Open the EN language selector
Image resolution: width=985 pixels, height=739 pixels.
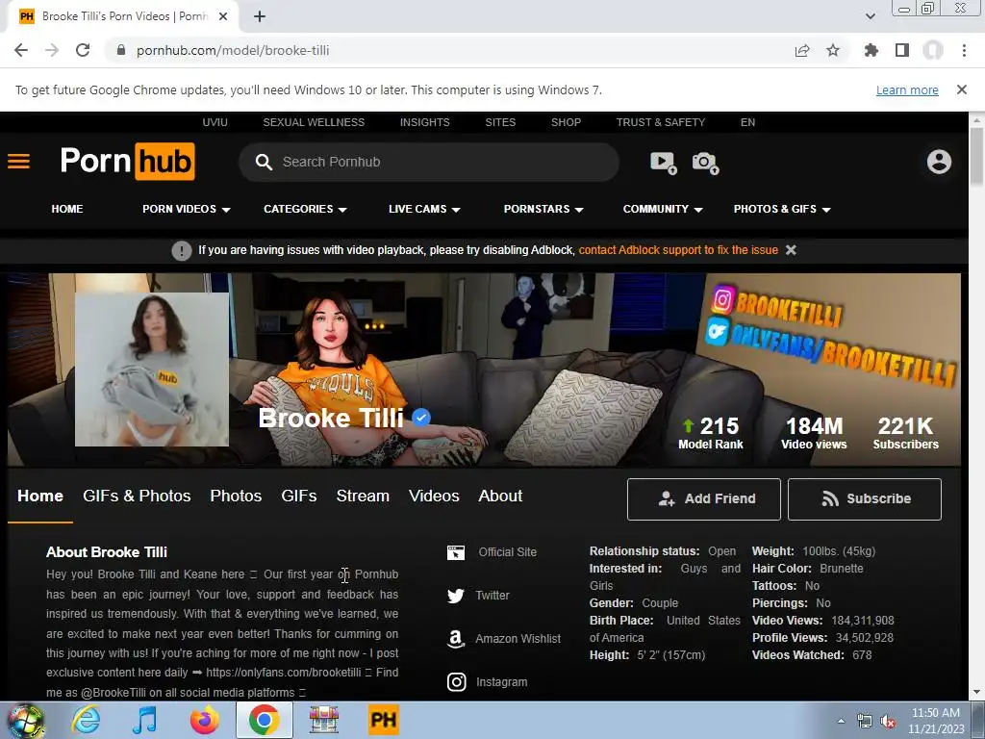coord(747,122)
